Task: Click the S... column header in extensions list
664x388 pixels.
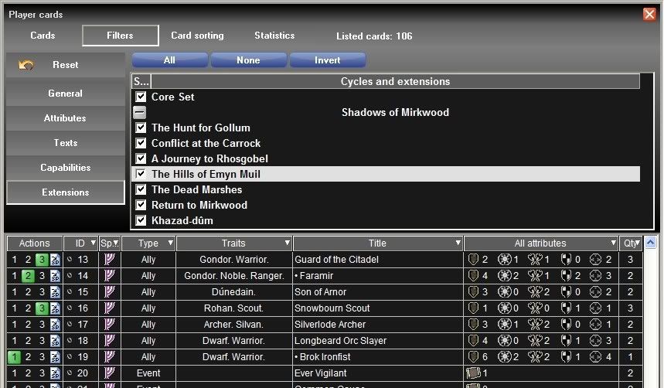Action: (141, 81)
